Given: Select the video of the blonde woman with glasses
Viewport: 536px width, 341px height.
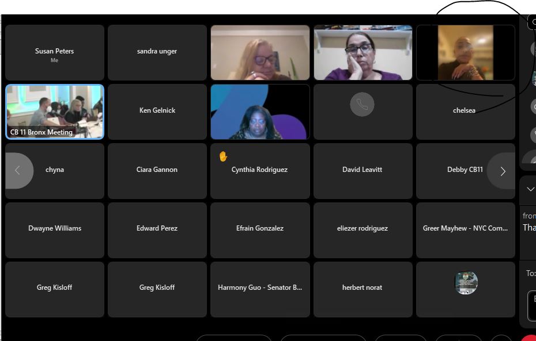Looking at the screenshot, I should pyautogui.click(x=260, y=53).
